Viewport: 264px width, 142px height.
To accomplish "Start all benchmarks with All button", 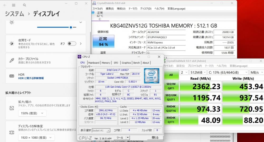I will [x=171, y=75].
